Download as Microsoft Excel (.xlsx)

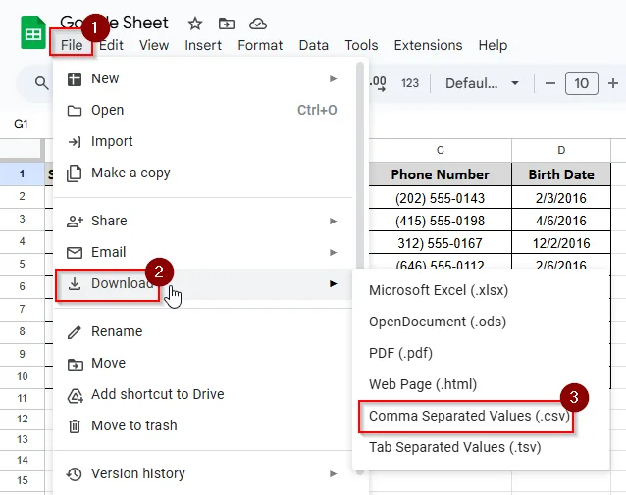[481, 290]
